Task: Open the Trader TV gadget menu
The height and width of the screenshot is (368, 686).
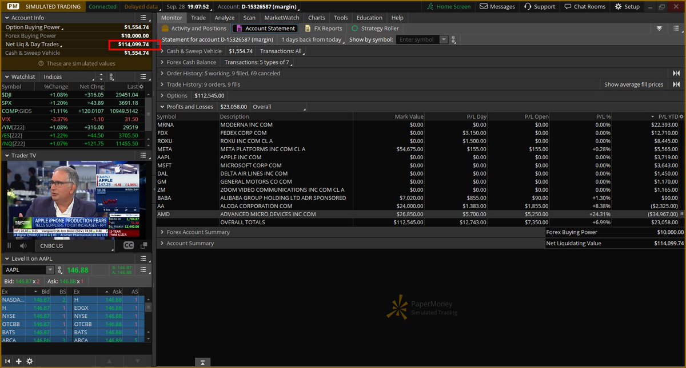Action: click(144, 155)
